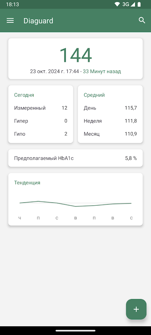Open the Средний averages card
Screen dimensions: 151x335
[x=110, y=114]
